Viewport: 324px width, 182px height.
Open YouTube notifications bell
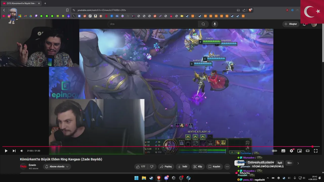pyautogui.click(x=304, y=24)
